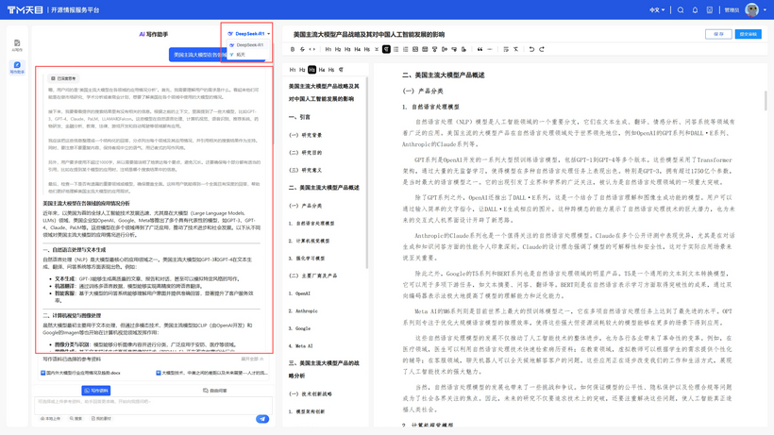Go to outline item (二) 研究目的
This screenshot has width=774, height=435.
305,153
